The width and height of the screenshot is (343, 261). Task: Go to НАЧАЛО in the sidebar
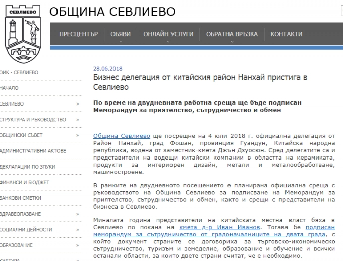coord(10,88)
